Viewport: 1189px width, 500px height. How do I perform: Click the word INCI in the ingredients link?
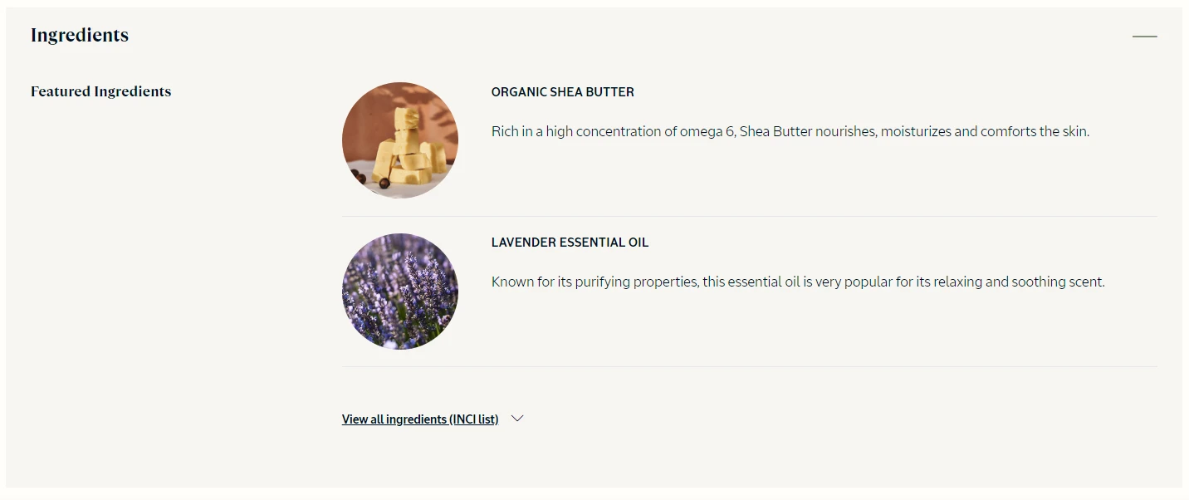pyautogui.click(x=463, y=419)
